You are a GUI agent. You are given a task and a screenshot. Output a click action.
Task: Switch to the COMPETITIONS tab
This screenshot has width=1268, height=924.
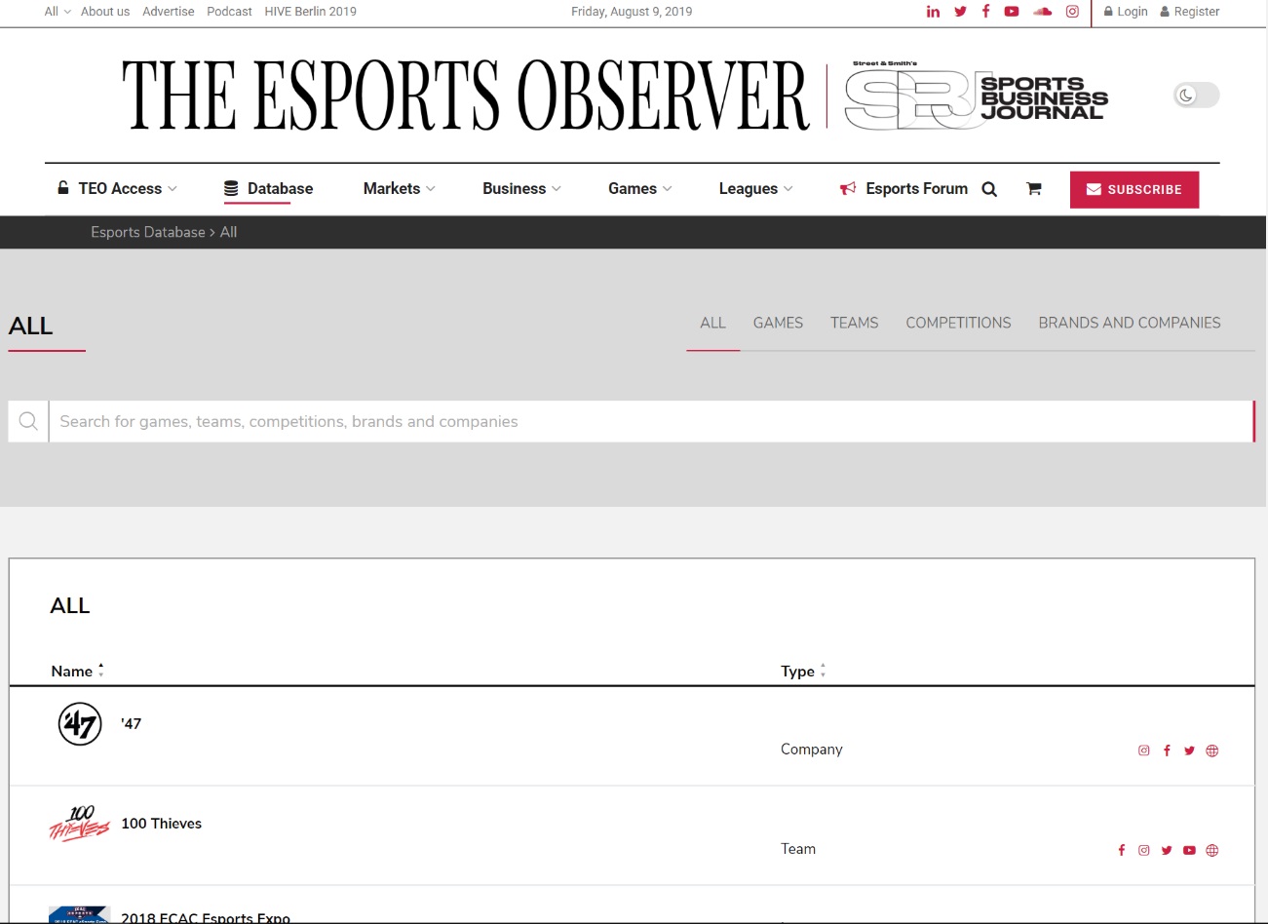tap(958, 323)
